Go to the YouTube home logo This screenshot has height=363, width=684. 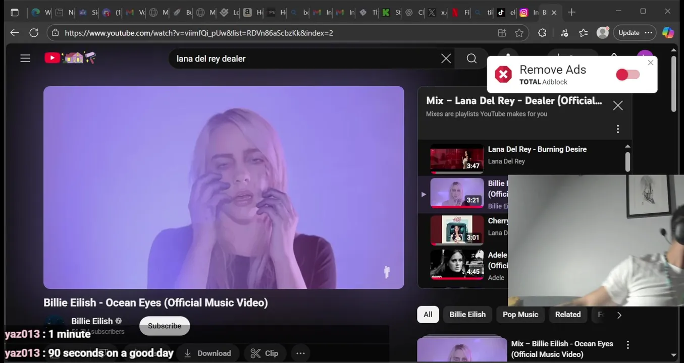point(70,58)
